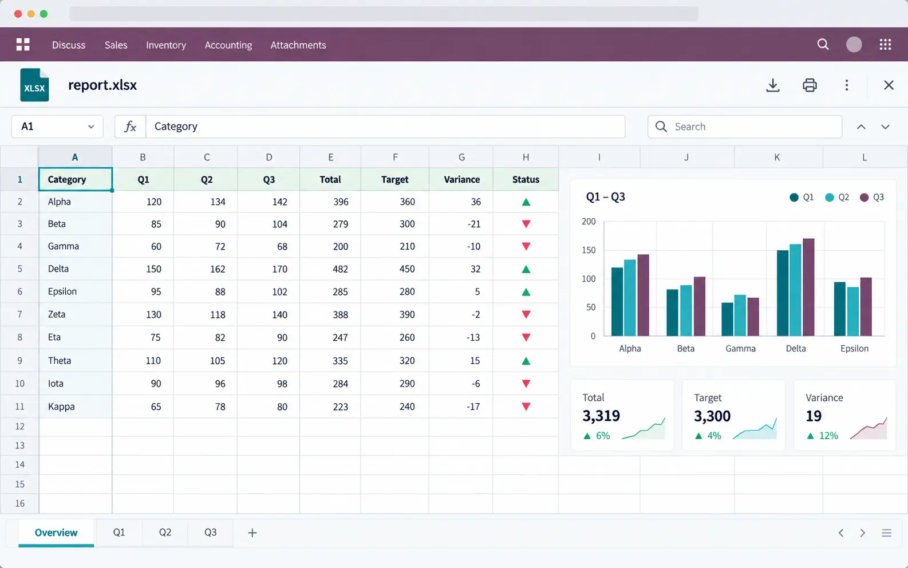Click the Variance 19 summary card

pyautogui.click(x=844, y=415)
